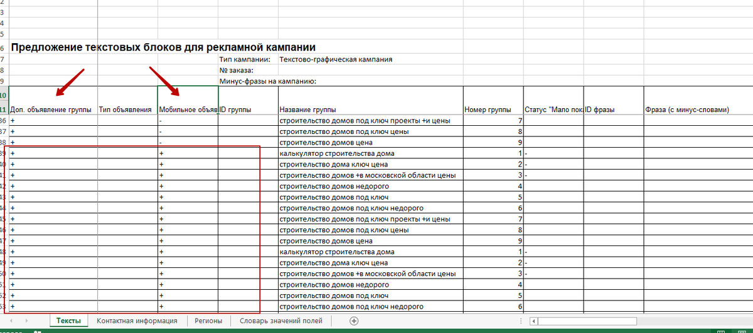Select the ID фразы header cell

(614, 100)
